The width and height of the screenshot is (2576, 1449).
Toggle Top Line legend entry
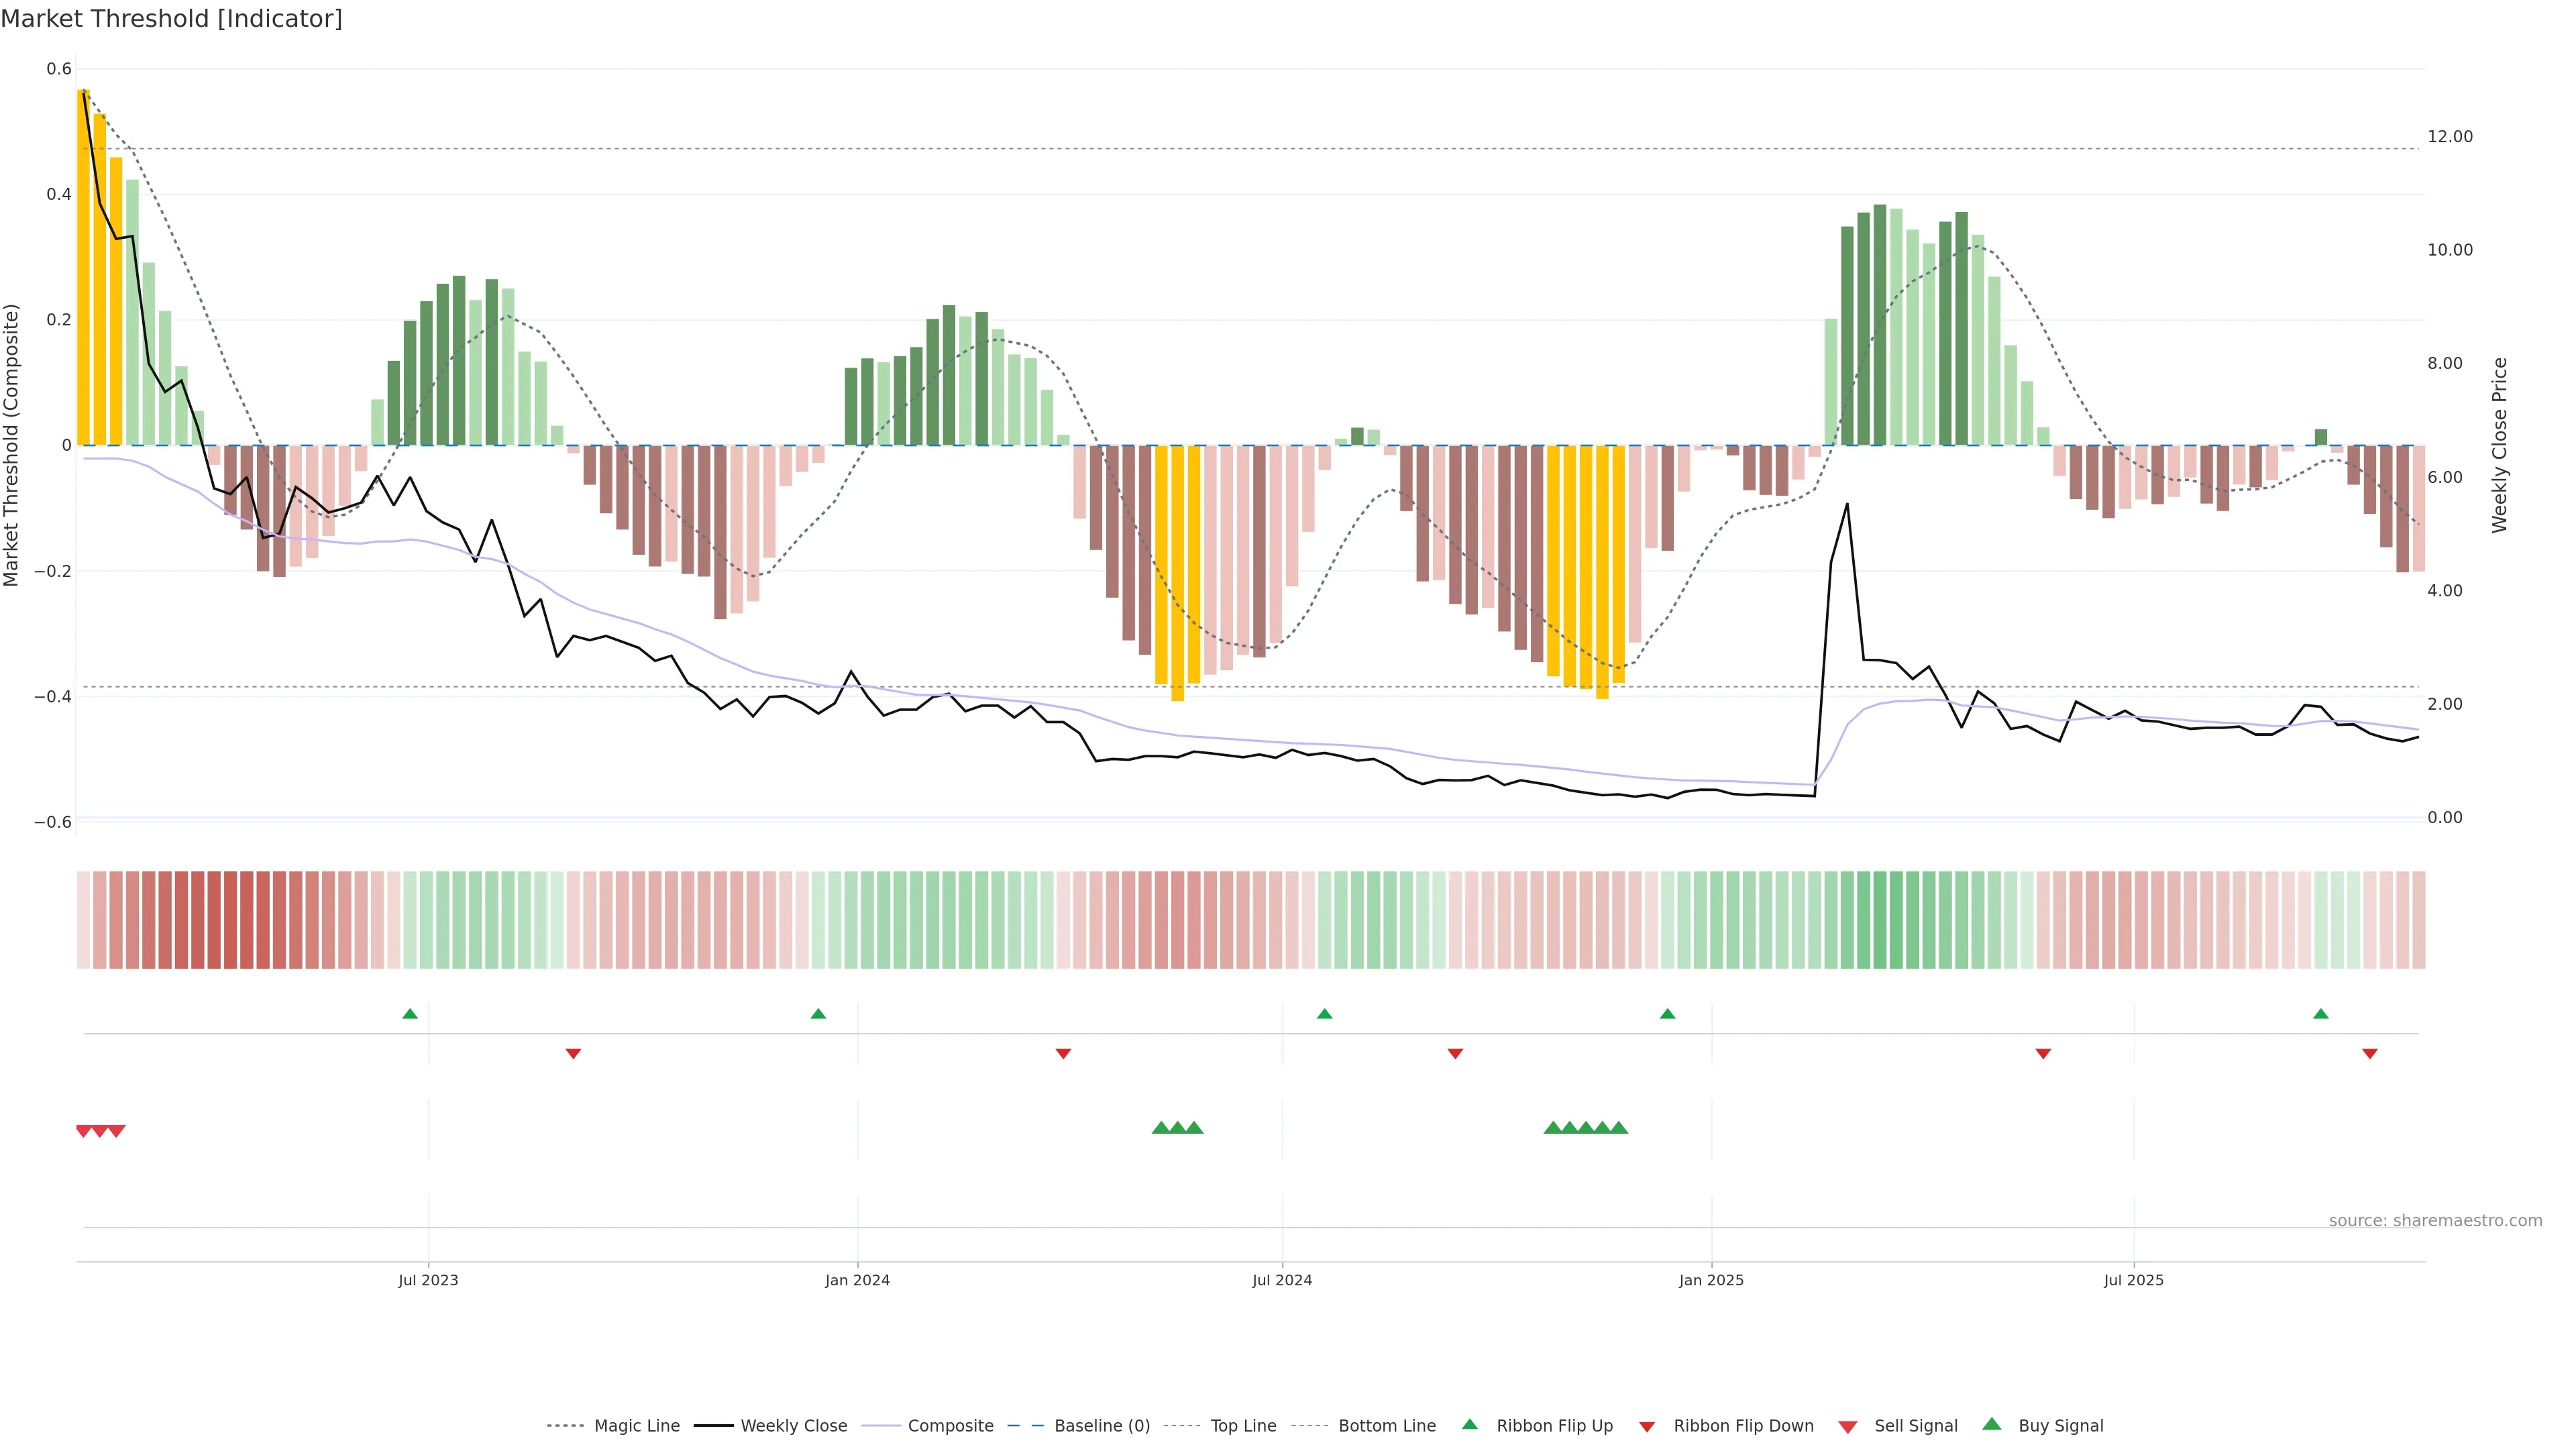[1243, 1425]
